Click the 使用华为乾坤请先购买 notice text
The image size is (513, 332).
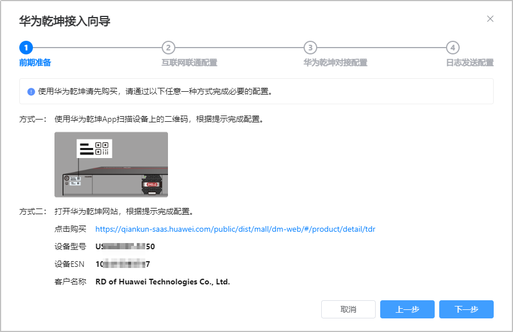(155, 91)
